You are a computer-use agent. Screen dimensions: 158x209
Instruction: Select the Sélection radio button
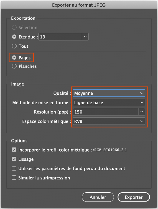(x=14, y=28)
